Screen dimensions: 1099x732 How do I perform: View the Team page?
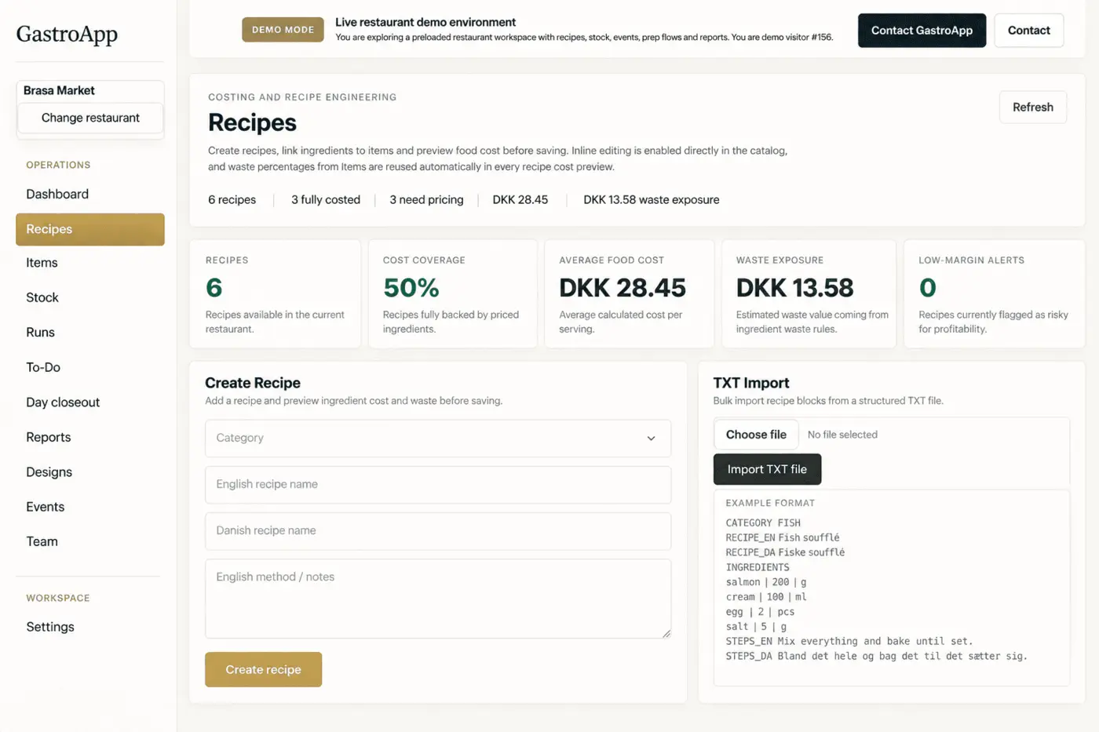[42, 541]
